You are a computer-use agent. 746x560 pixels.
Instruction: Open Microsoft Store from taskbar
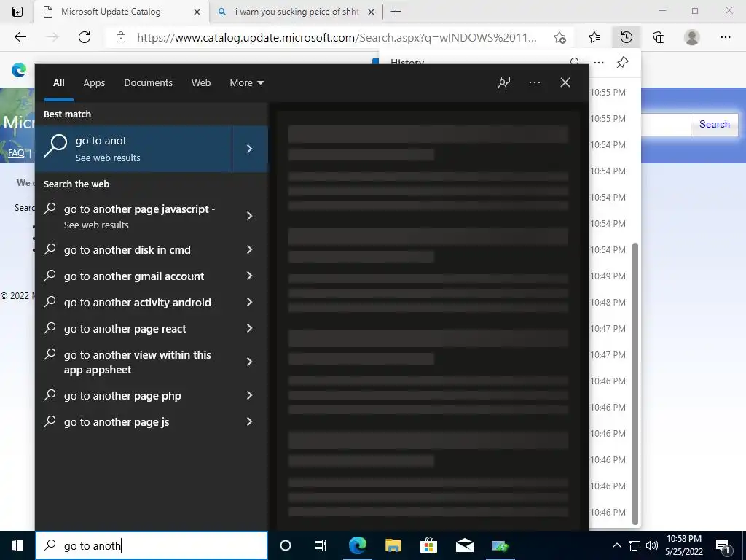[x=428, y=545]
